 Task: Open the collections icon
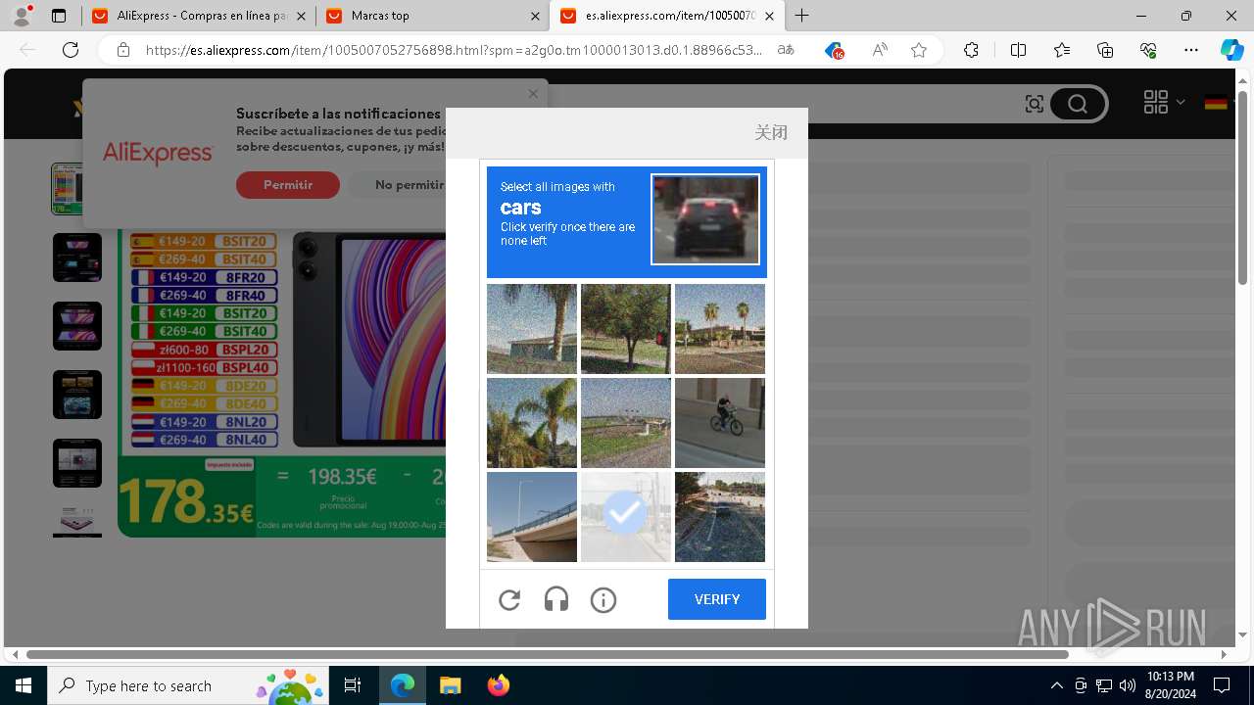(1105, 50)
